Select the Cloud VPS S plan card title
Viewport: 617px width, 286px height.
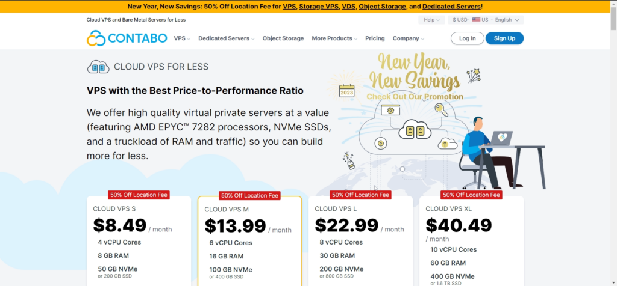pos(114,208)
